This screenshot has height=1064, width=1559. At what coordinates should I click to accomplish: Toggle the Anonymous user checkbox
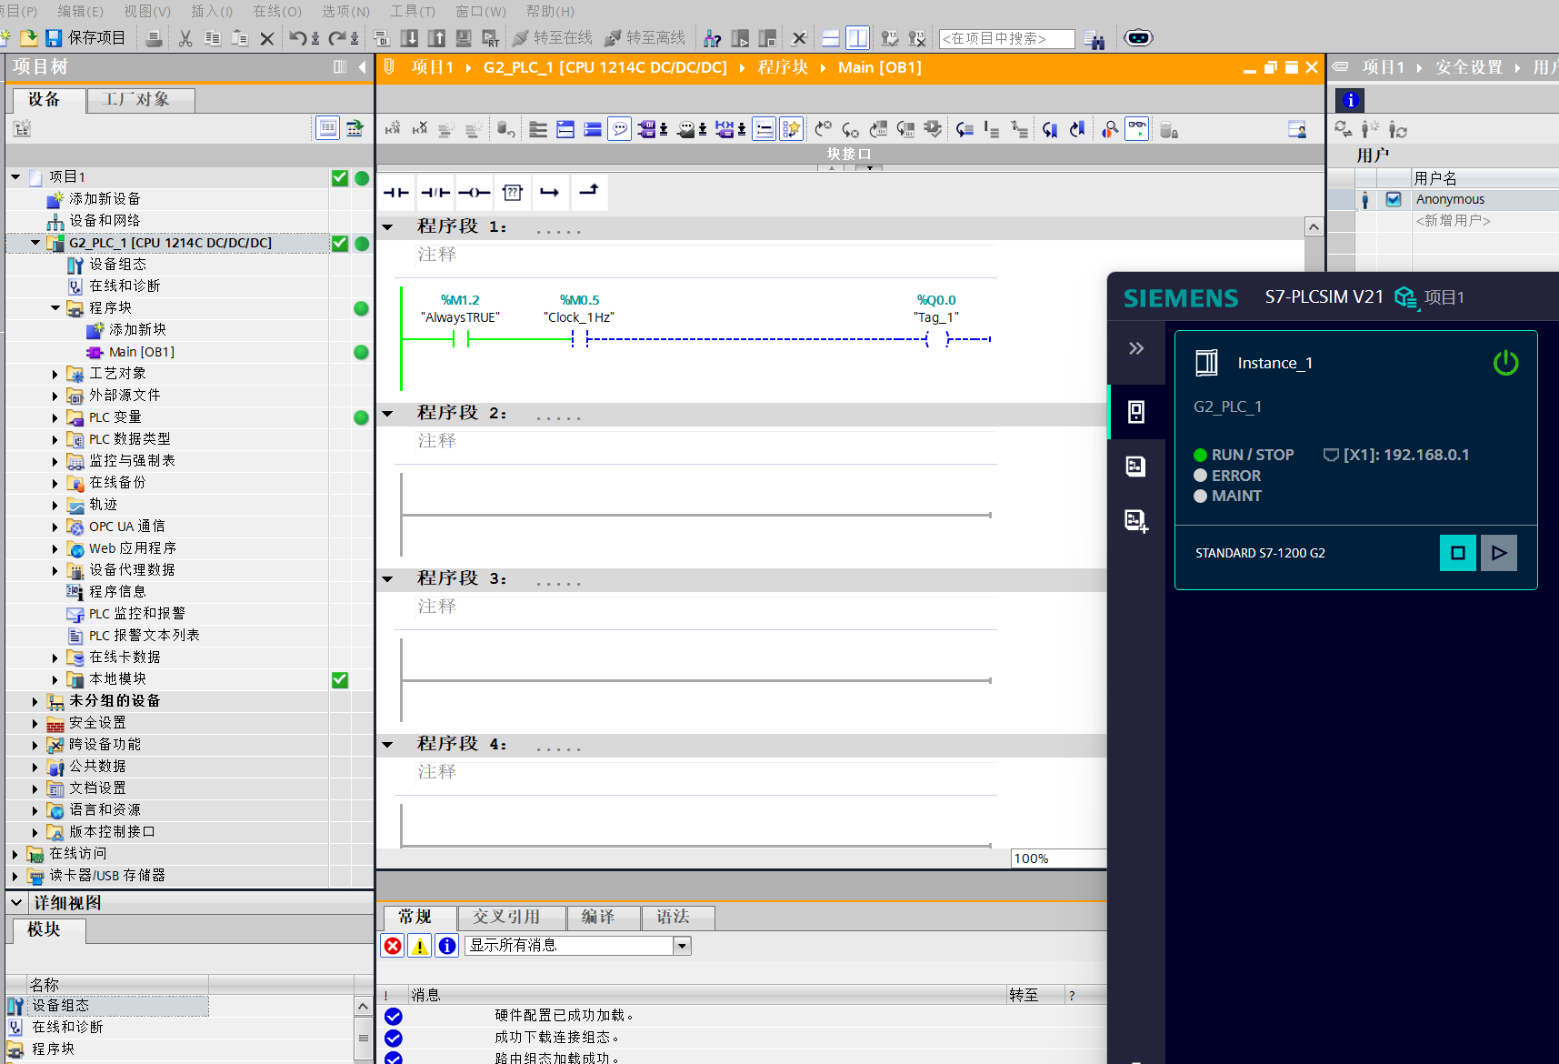(1394, 199)
